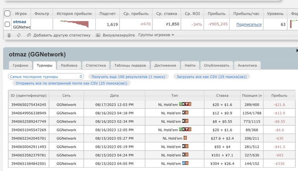Click the -34% average ROI value
Screen dimensions: 298x171
pyautogui.click(x=197, y=24)
